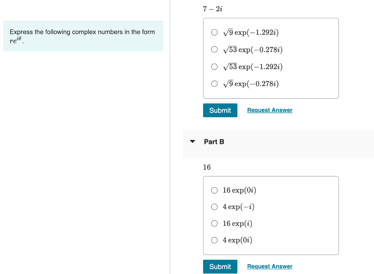This screenshot has height=274, width=374.
Task: Click the Part B section header
Action: tap(214, 142)
